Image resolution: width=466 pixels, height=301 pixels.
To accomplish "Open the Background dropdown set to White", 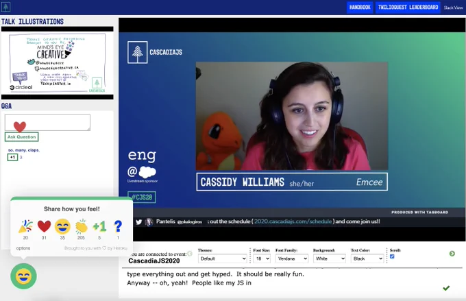I will (x=330, y=258).
